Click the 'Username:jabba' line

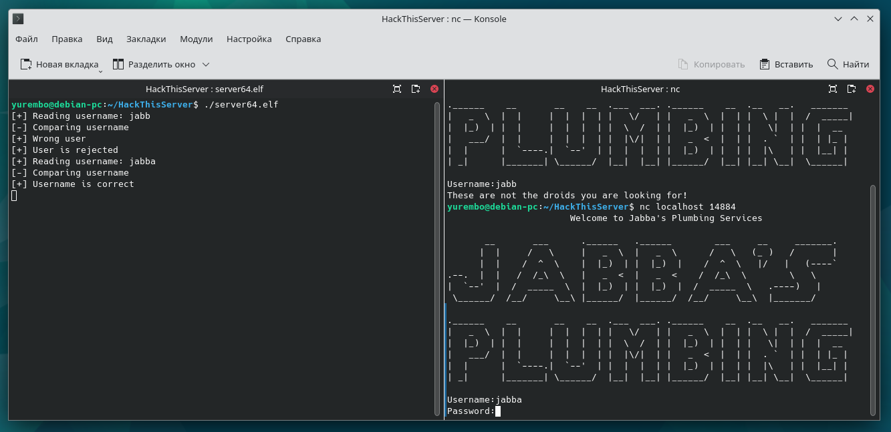pos(485,400)
